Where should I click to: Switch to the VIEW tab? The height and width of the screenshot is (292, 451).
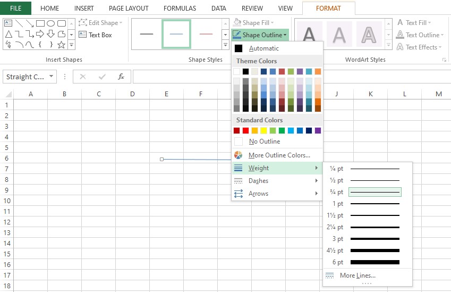pos(285,9)
